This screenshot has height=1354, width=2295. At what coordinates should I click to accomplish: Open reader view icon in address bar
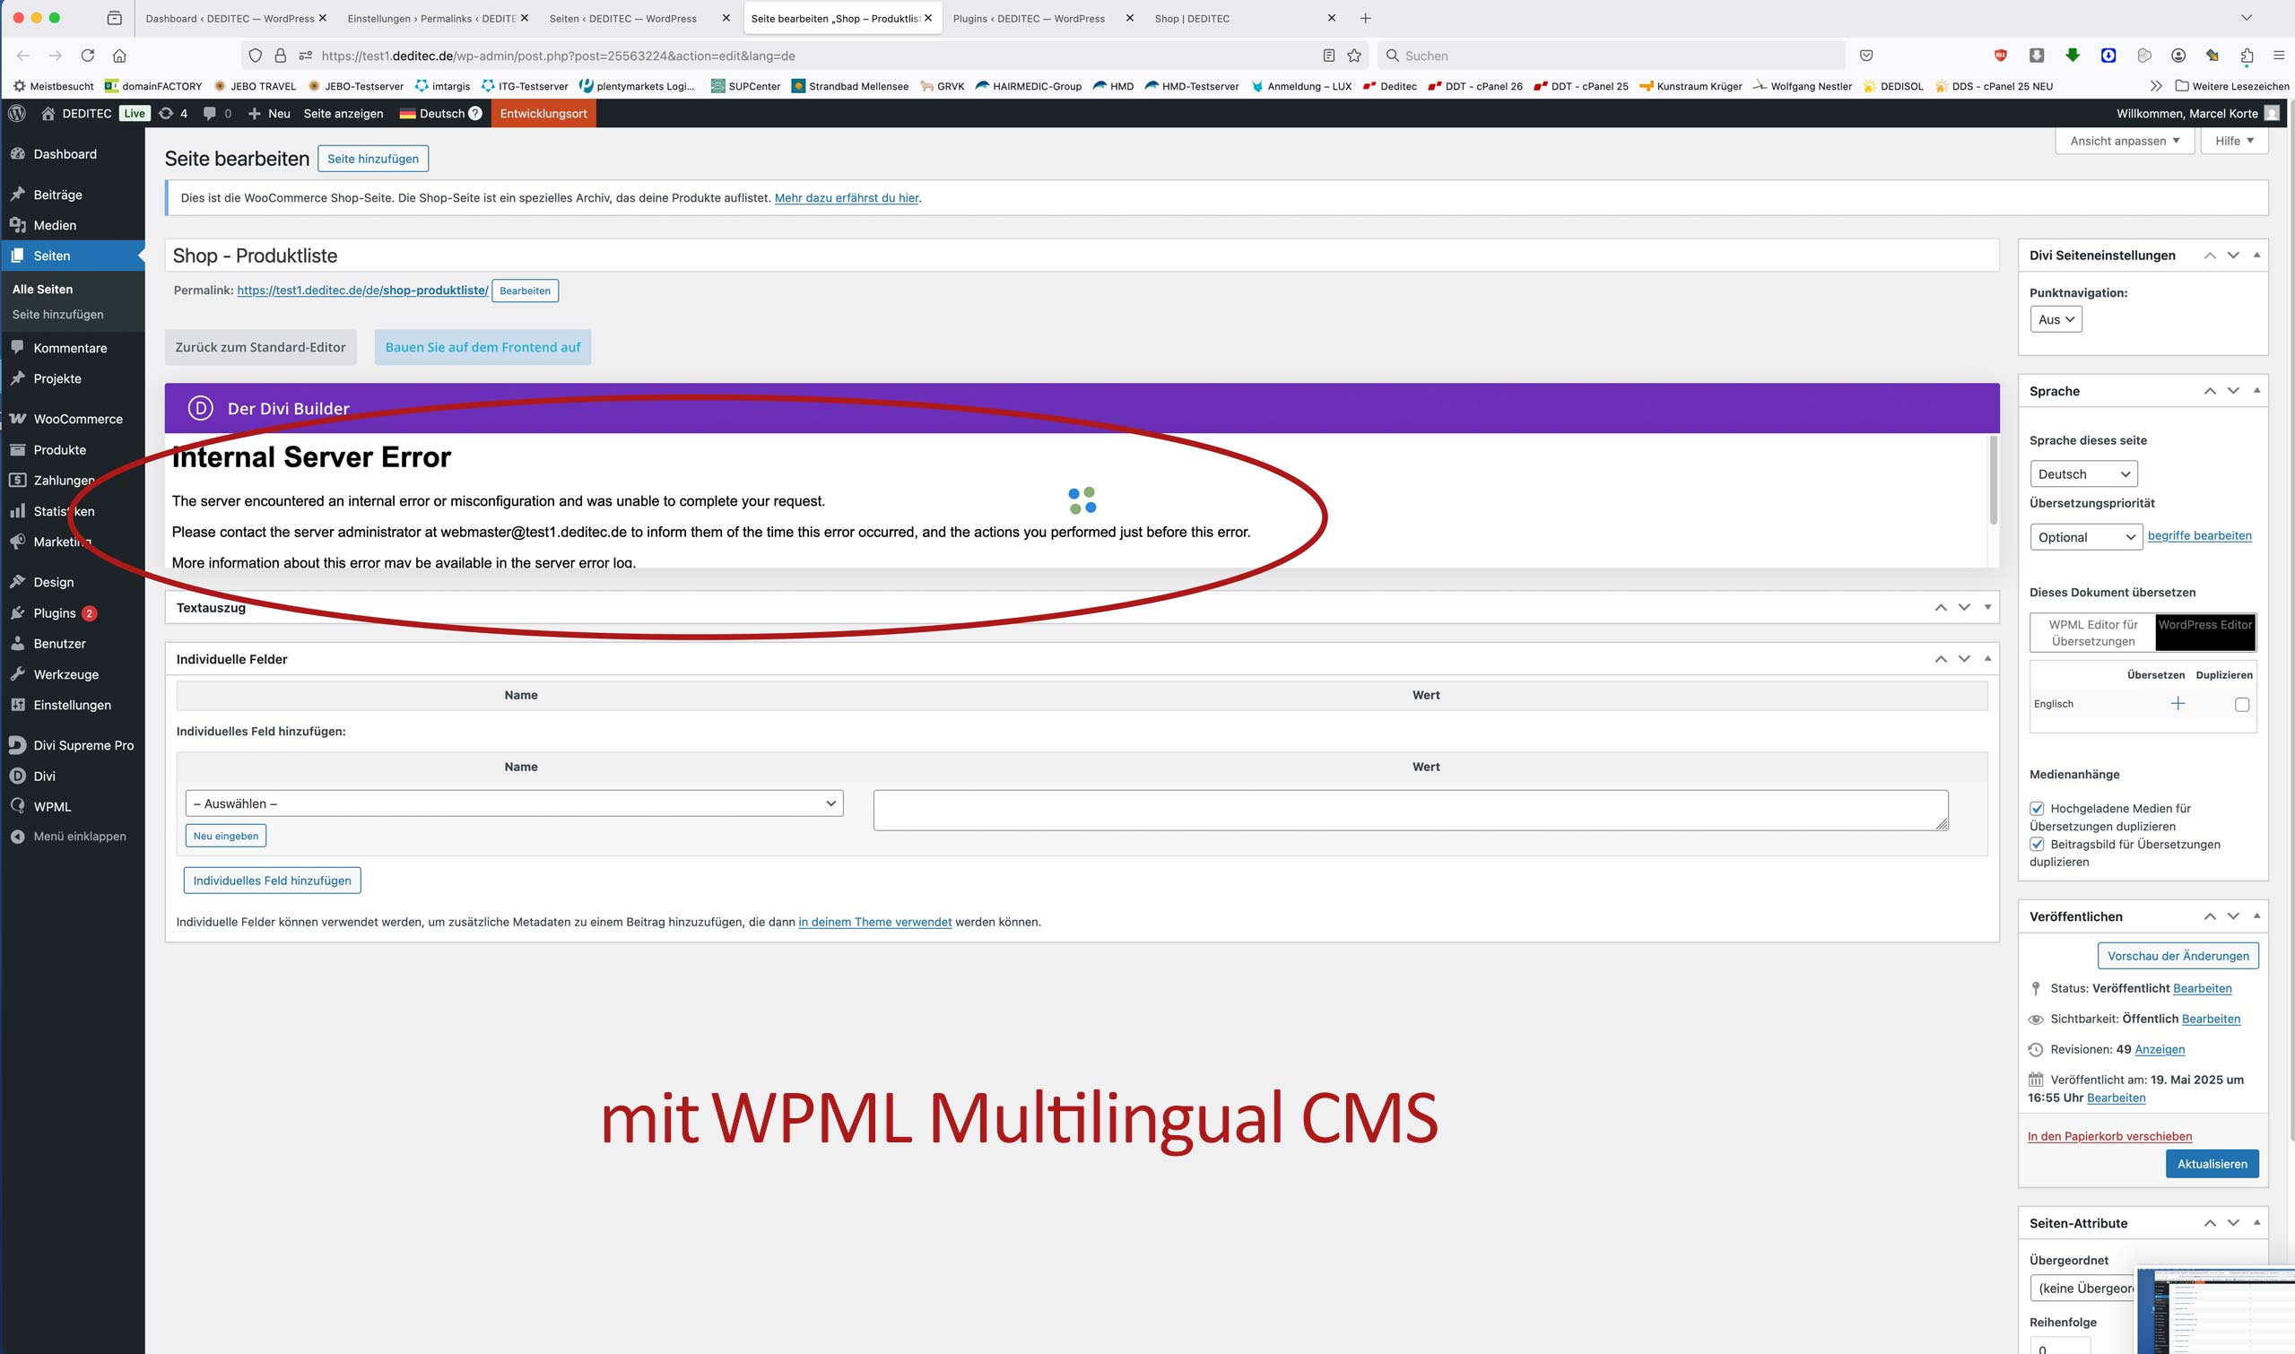click(x=1328, y=56)
